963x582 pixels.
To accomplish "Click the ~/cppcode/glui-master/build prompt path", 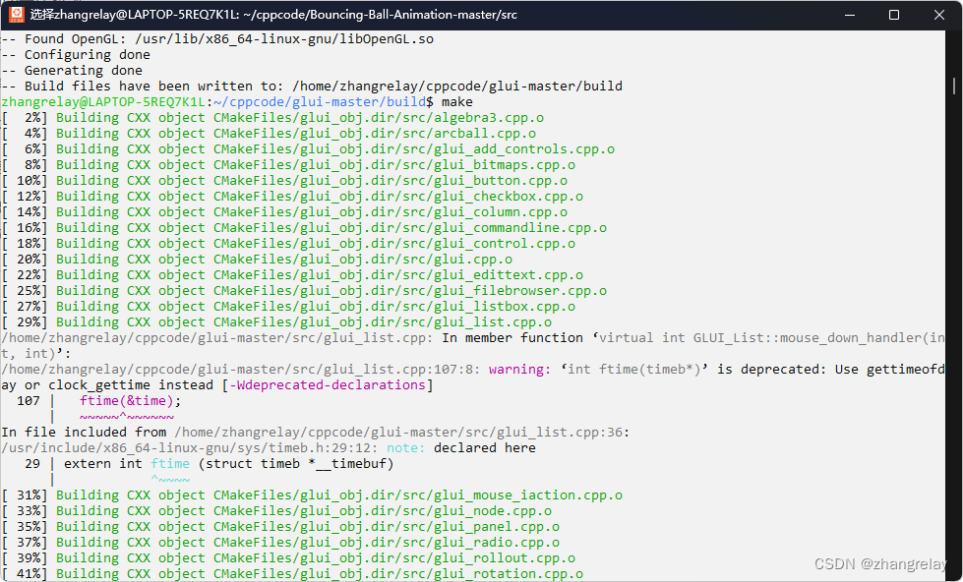I will pos(320,102).
